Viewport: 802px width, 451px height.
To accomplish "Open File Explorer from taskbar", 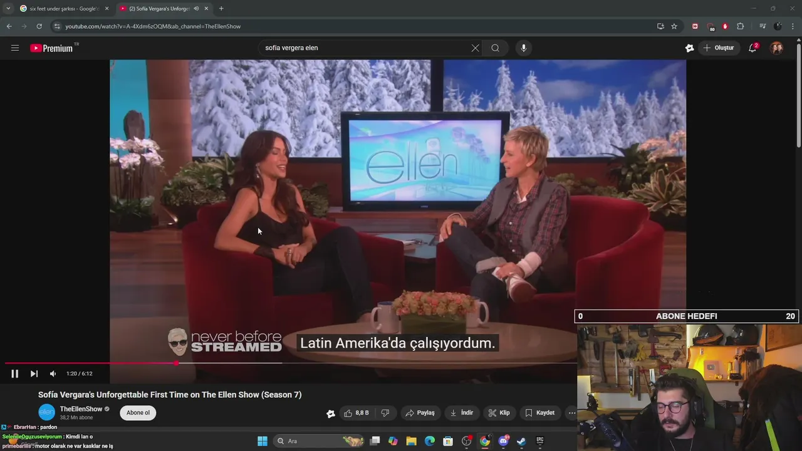I will coord(411,441).
